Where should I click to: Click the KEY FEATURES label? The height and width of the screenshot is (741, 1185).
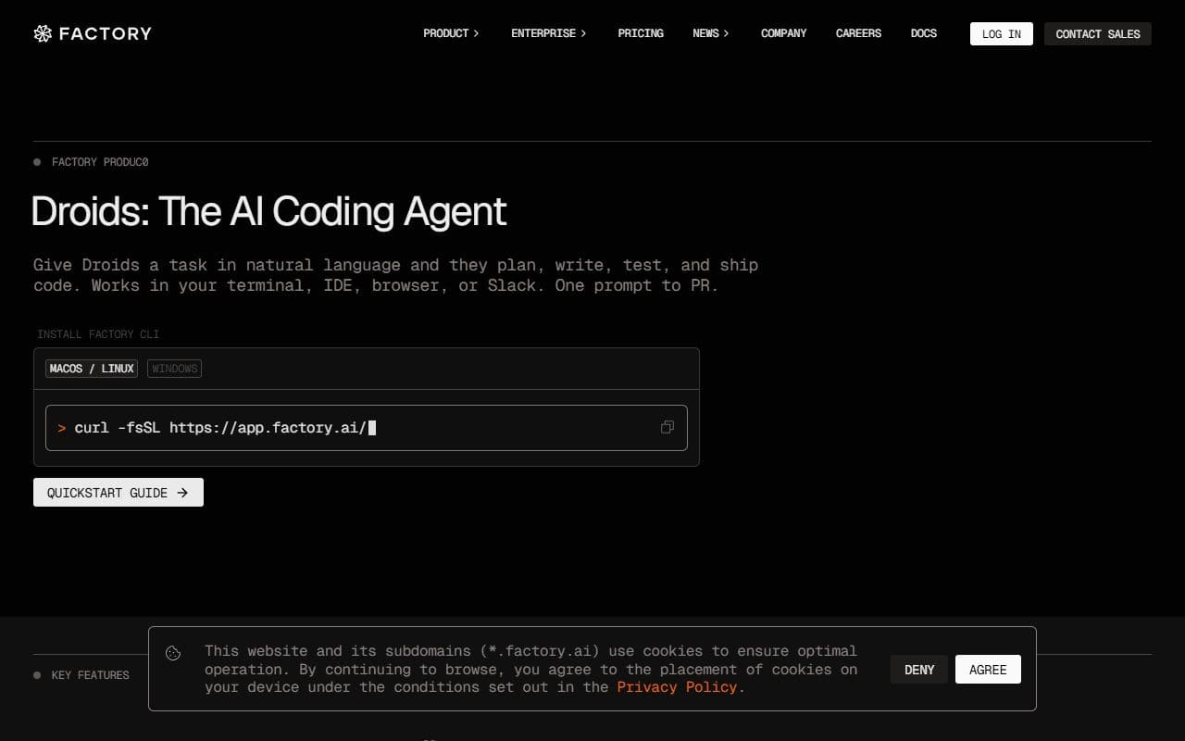pyautogui.click(x=90, y=675)
